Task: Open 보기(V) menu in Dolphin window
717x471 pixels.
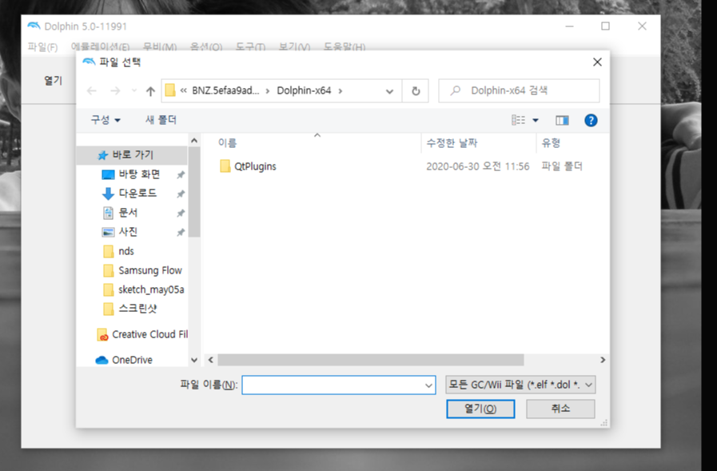Action: click(x=294, y=47)
